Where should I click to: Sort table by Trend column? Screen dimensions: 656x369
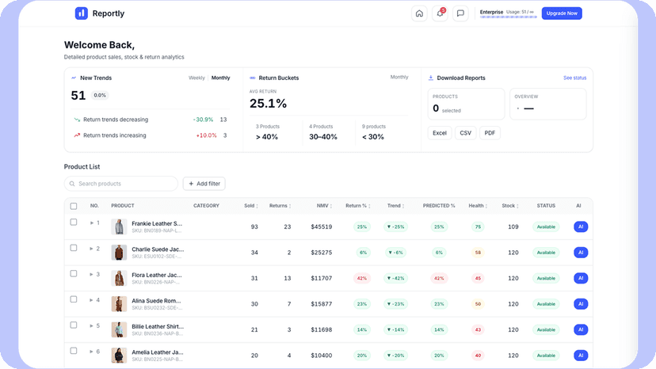pos(395,206)
